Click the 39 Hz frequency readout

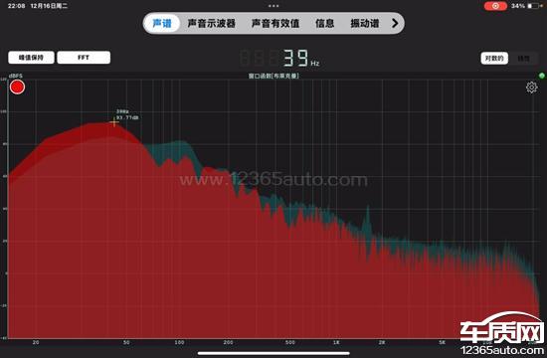coord(300,58)
